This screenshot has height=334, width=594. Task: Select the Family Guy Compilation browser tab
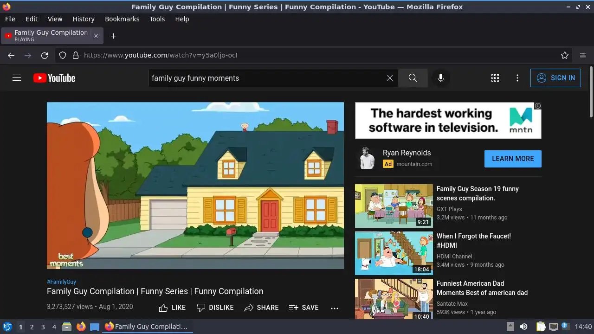52,36
